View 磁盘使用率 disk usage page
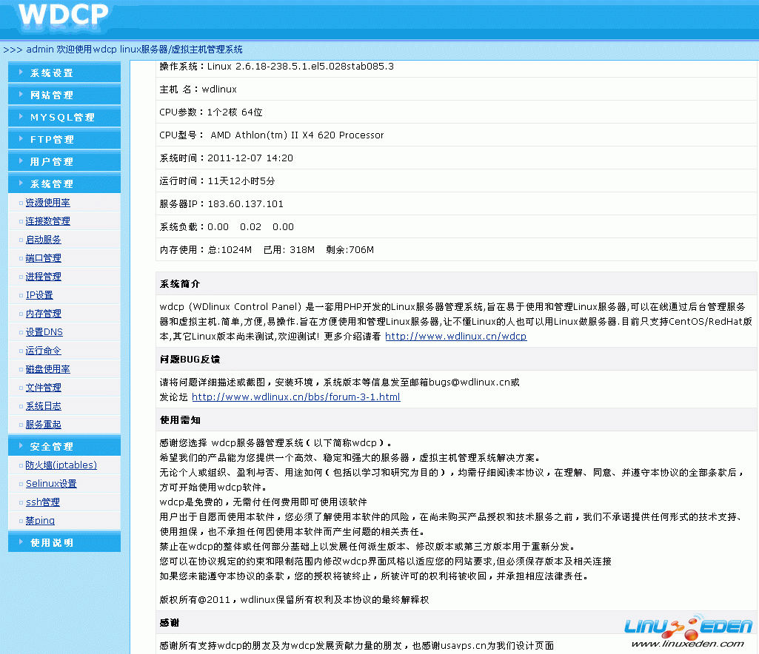 click(x=47, y=368)
